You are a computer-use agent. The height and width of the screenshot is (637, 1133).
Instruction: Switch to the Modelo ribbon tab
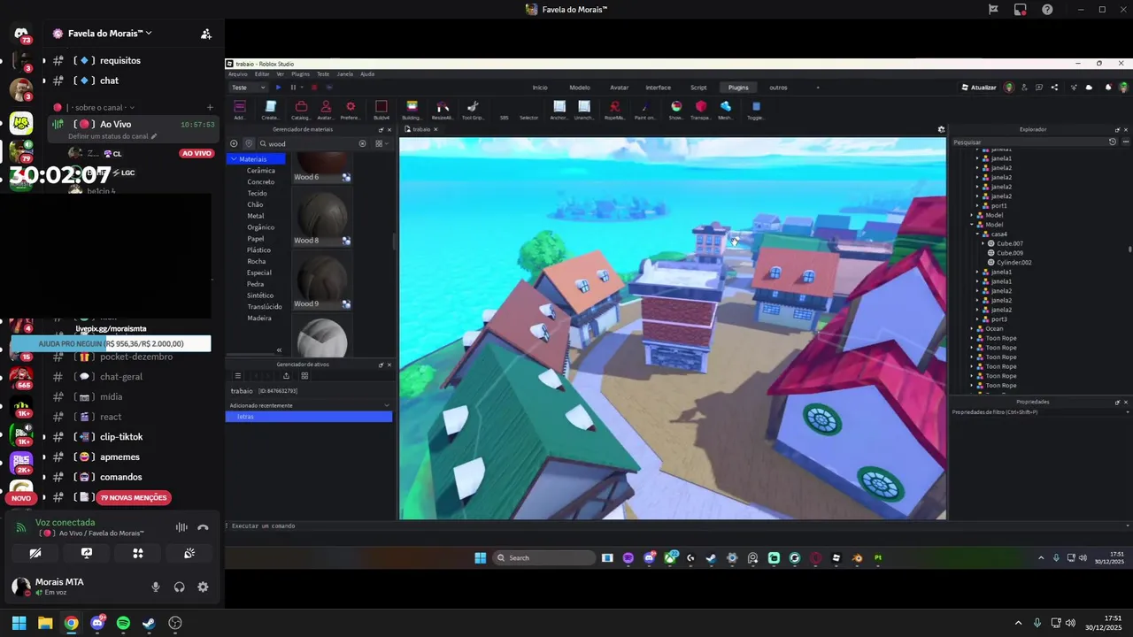coord(580,88)
